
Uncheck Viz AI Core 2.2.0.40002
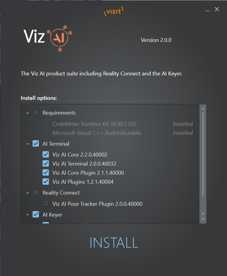tap(46, 154)
